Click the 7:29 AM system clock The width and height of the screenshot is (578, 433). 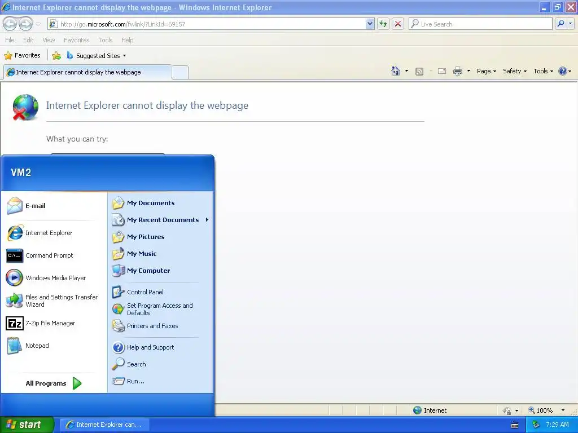click(557, 425)
